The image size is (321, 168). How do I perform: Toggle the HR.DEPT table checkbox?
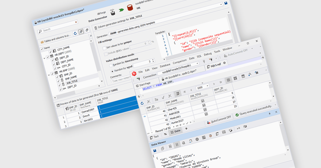pos(48,57)
